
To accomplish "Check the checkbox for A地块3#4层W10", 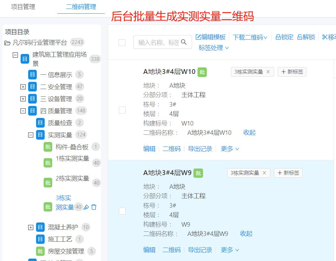I will pyautogui.click(x=122, y=110).
